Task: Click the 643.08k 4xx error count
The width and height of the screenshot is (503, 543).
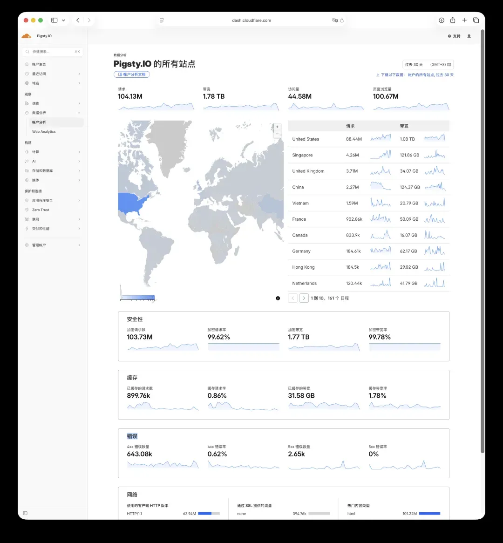Action: (x=140, y=454)
